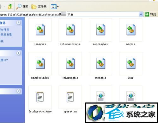Select the fetchprotraitnew text file icon
158x123 pixels.
pos(40,97)
